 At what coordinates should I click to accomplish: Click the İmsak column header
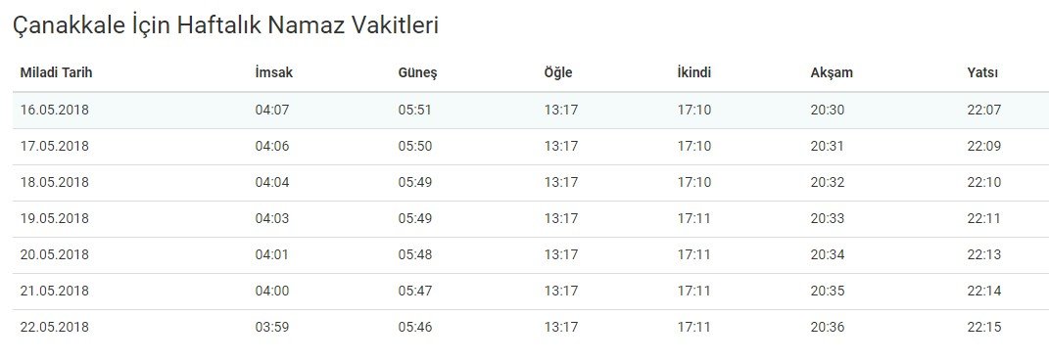pyautogui.click(x=273, y=72)
